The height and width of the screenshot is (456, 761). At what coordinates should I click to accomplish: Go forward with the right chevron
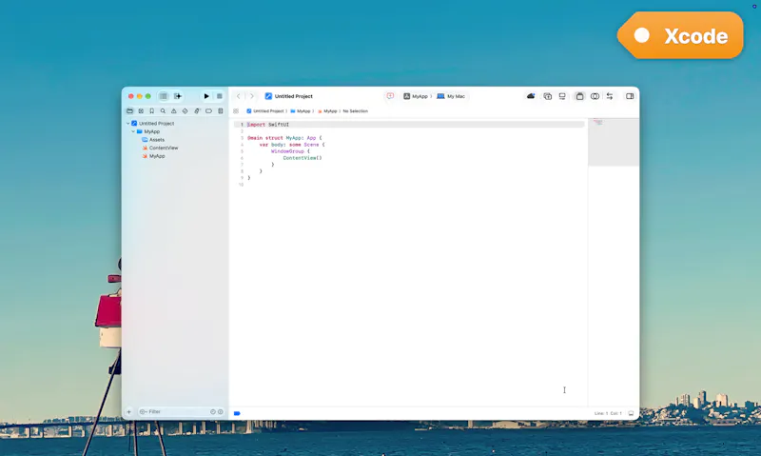pyautogui.click(x=252, y=96)
